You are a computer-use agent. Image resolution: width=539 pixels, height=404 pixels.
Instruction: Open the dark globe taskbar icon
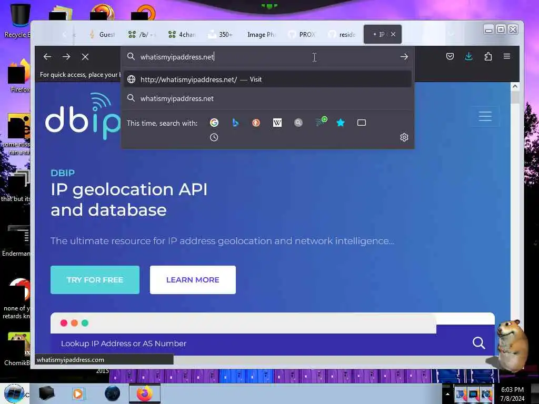click(113, 393)
